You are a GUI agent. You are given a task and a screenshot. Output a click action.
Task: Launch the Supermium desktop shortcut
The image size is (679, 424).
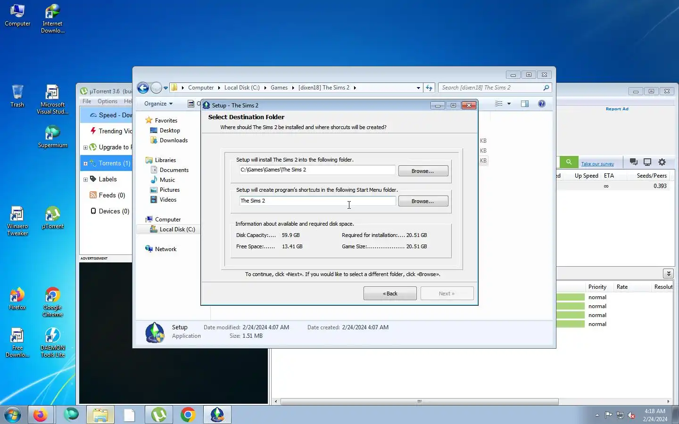[x=52, y=137]
